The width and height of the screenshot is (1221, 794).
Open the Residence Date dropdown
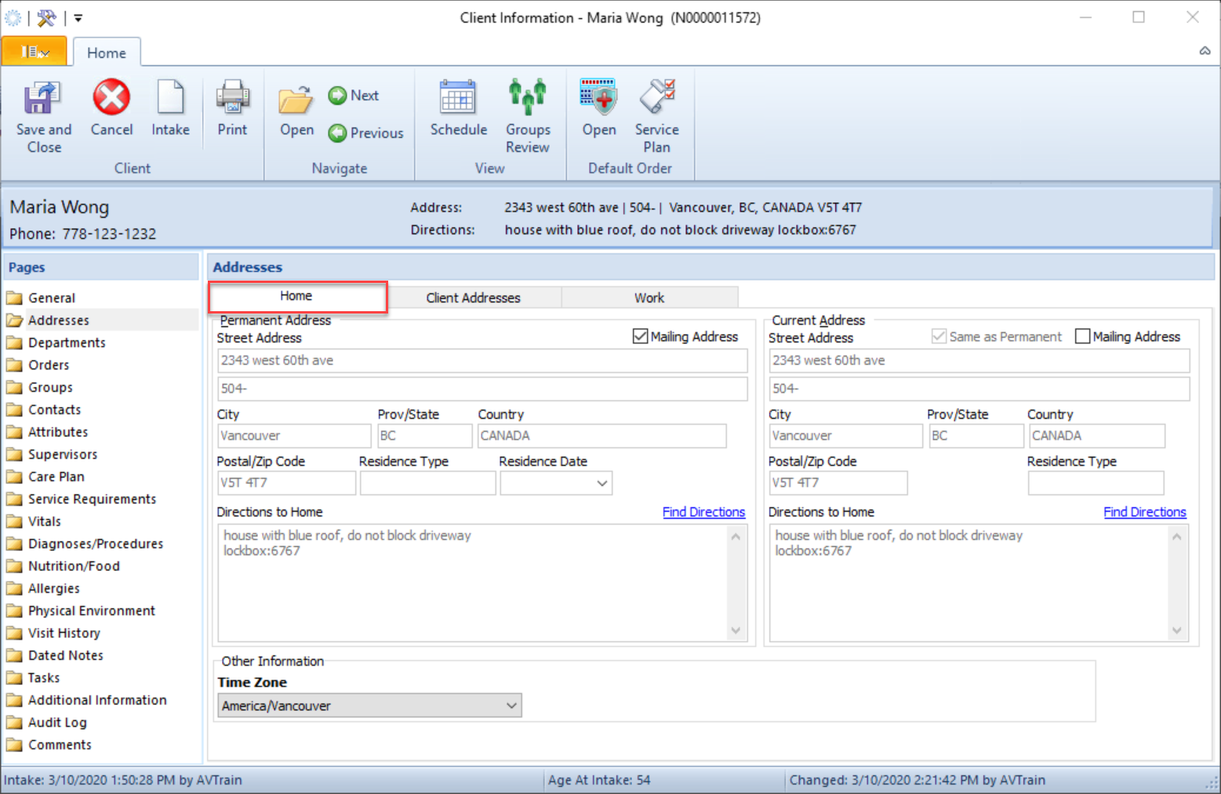click(601, 483)
